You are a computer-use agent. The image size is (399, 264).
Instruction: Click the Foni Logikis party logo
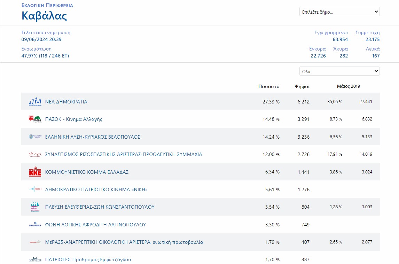coord(35,225)
